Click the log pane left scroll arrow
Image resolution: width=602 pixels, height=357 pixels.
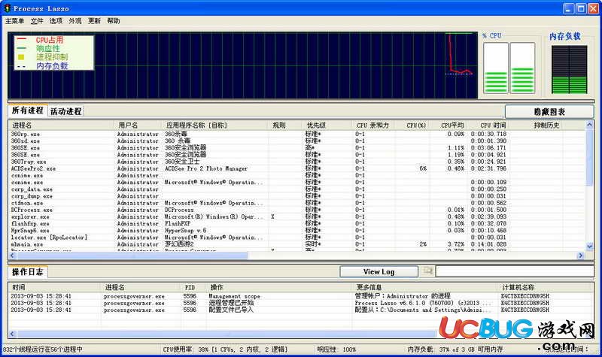click(x=12, y=334)
